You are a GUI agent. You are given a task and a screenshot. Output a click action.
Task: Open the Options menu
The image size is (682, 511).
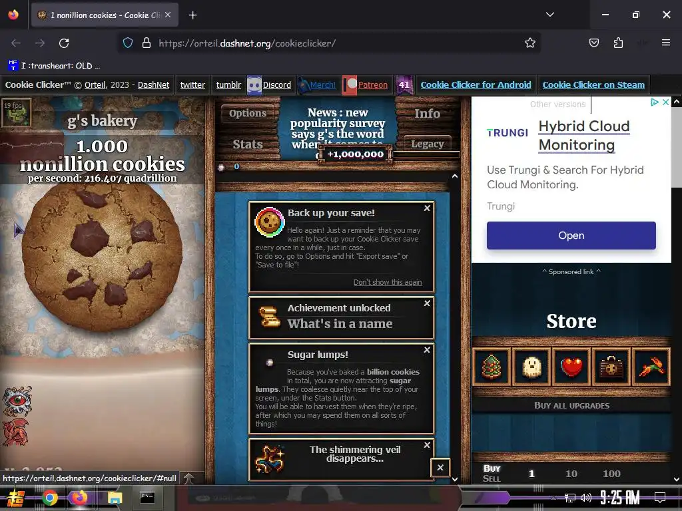tap(248, 113)
